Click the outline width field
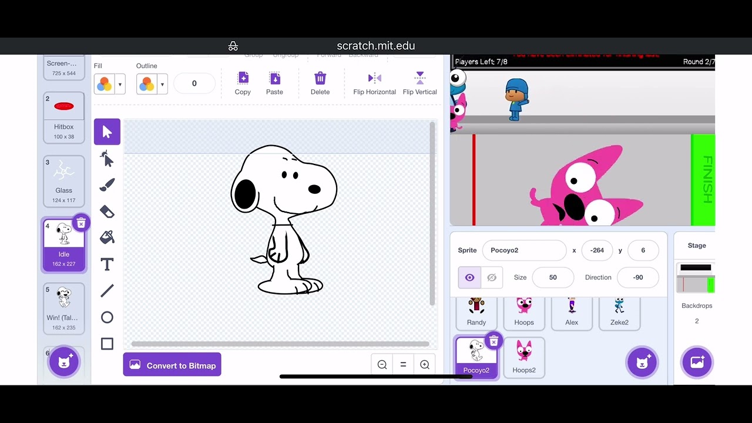The height and width of the screenshot is (423, 752). [x=194, y=83]
